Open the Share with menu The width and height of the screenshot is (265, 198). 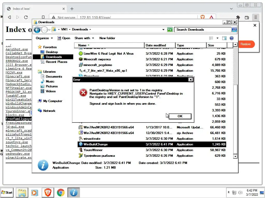tap(84, 38)
